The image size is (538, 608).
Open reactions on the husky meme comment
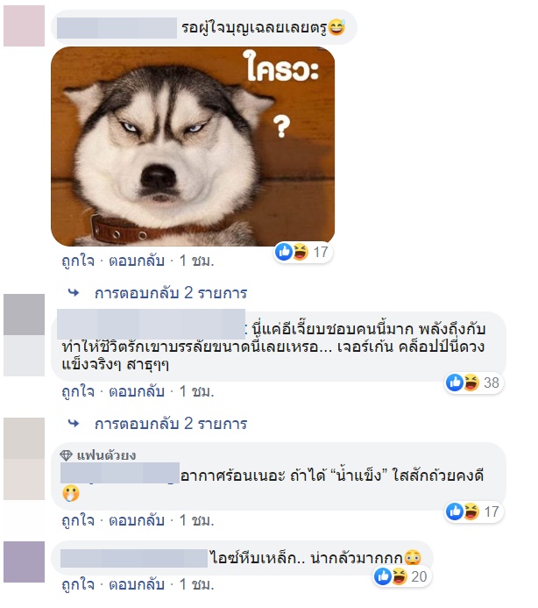point(303,253)
